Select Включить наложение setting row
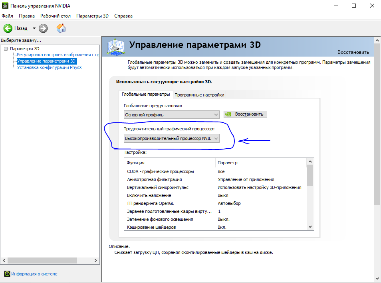The image size is (381, 283). (x=215, y=195)
